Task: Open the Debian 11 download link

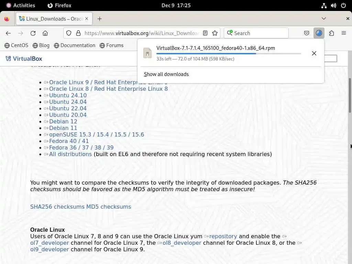Action: [63, 128]
